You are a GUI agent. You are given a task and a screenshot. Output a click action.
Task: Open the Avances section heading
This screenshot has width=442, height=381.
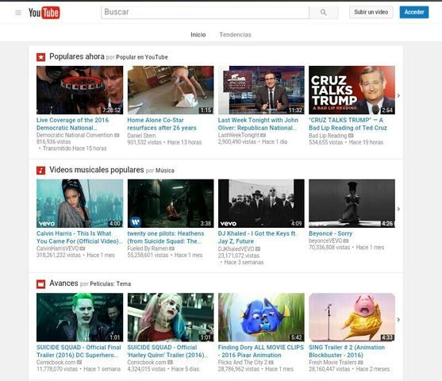[63, 283]
